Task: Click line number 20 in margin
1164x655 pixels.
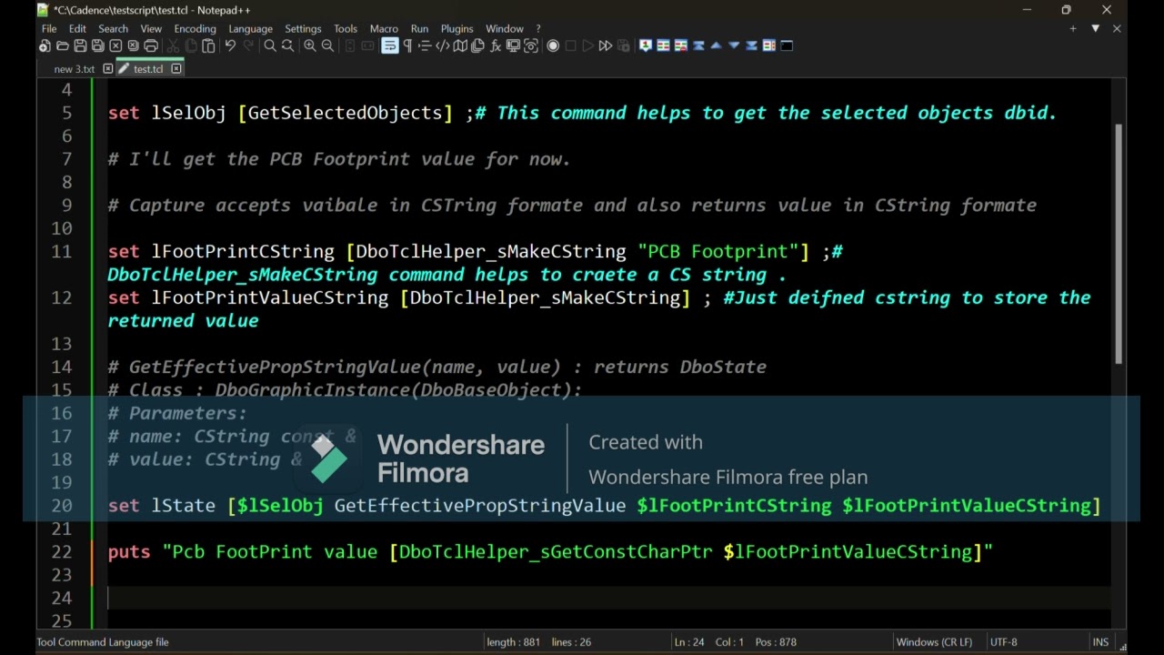Action: (61, 506)
